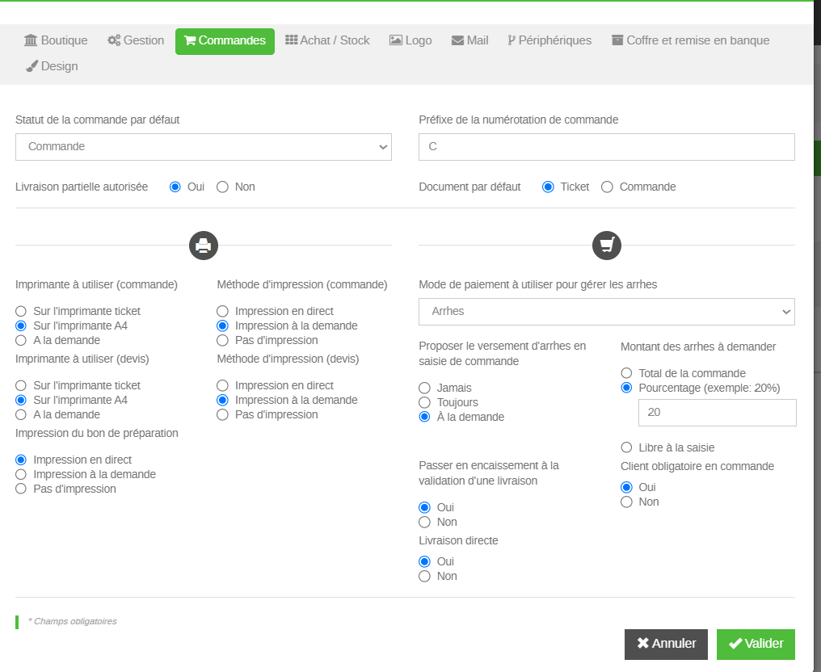Screen dimensions: 821x672
Task: Open the Mode de paiement Arrhes dropdown
Action: click(x=607, y=311)
